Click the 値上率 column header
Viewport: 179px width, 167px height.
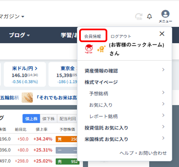coord(41,129)
